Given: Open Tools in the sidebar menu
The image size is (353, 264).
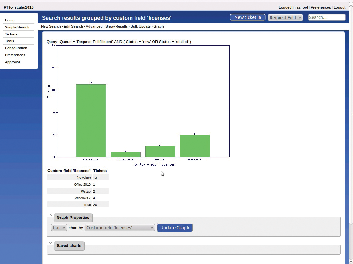Looking at the screenshot, I should coord(9,41).
